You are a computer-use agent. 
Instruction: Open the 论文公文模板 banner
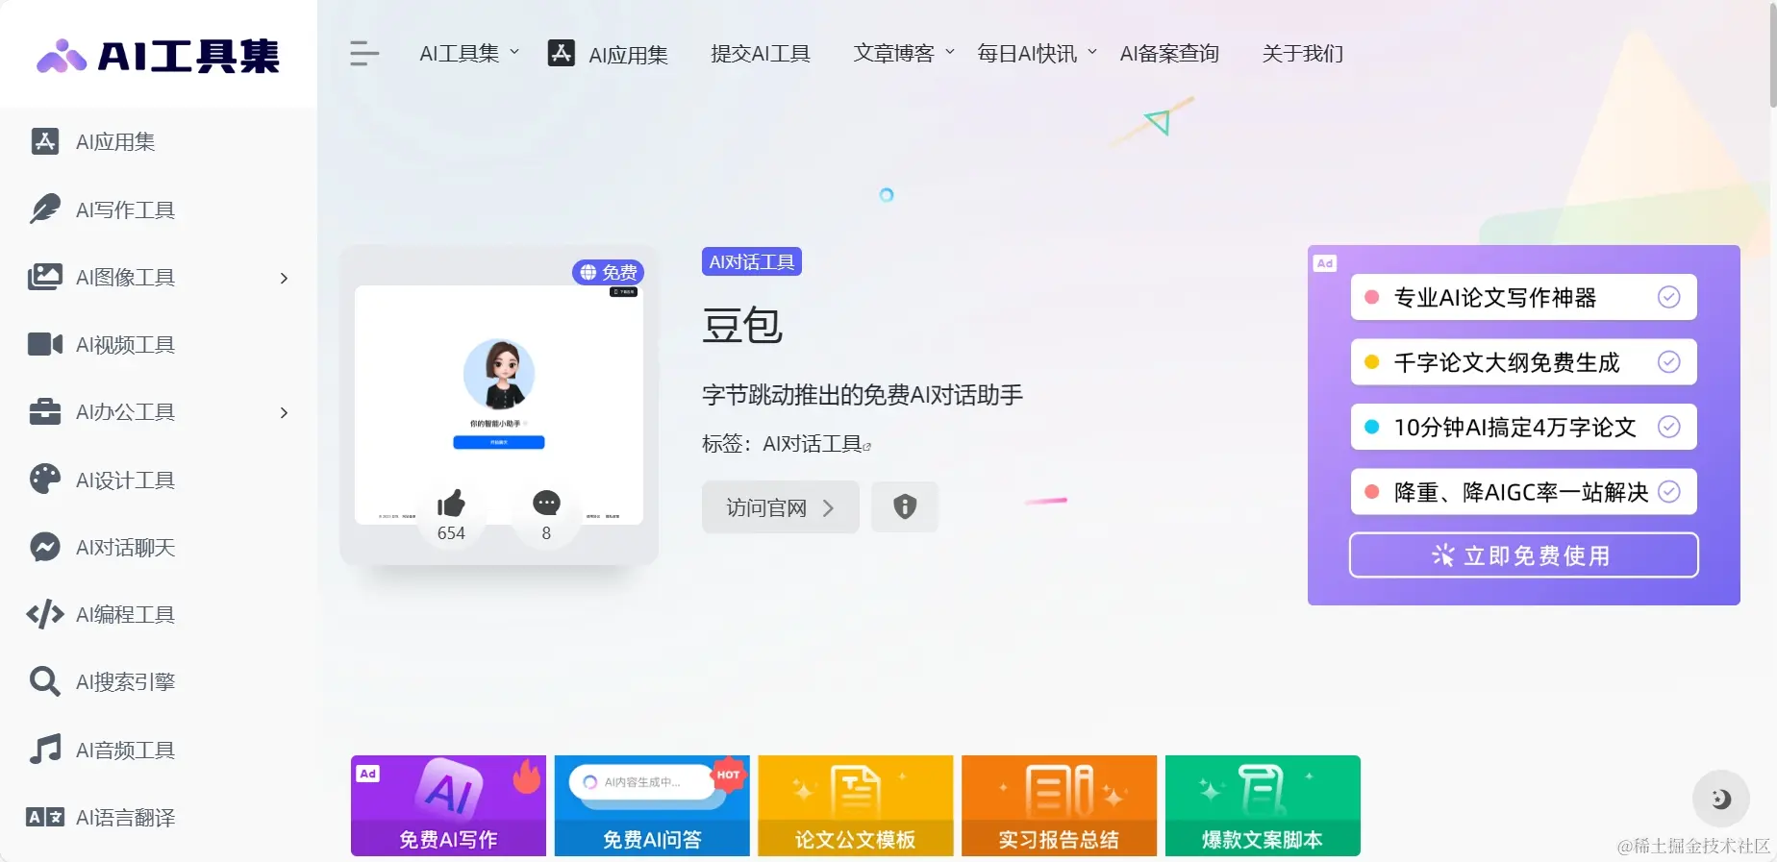pos(856,805)
